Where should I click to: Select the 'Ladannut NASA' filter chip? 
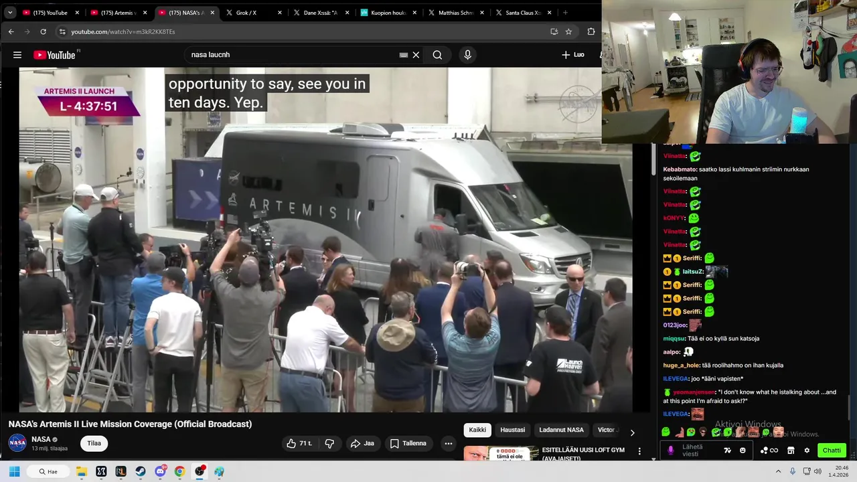point(561,430)
